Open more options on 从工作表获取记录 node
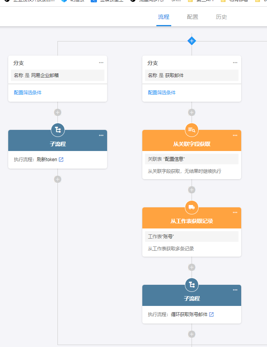This screenshot has width=267, height=347. 235,212
